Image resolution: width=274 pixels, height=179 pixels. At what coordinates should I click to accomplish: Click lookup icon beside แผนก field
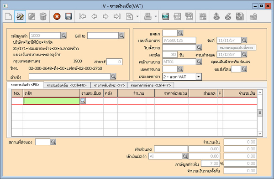(x=180, y=33)
